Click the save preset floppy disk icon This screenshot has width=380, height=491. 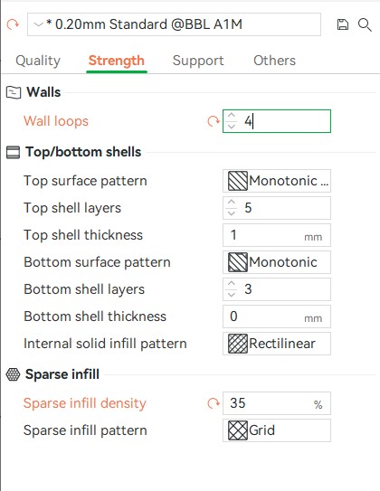click(342, 24)
